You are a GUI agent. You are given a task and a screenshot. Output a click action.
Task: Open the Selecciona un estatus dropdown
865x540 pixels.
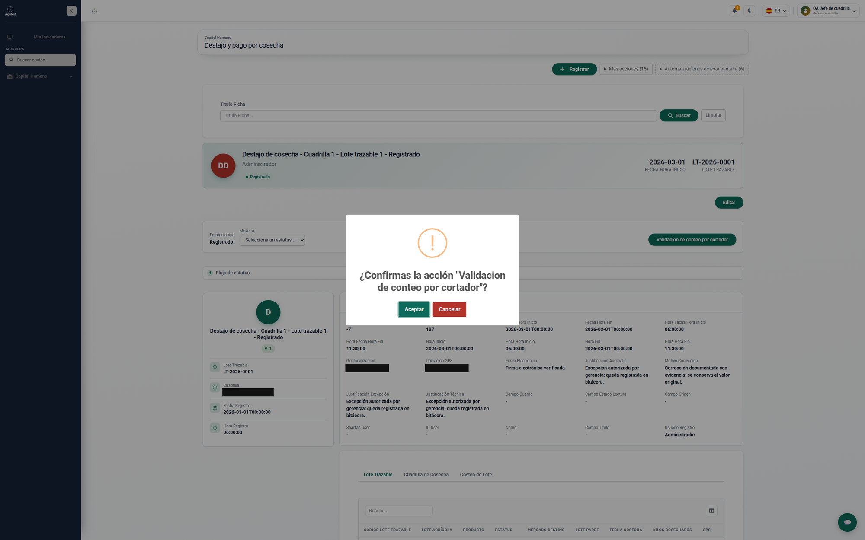[x=272, y=240]
